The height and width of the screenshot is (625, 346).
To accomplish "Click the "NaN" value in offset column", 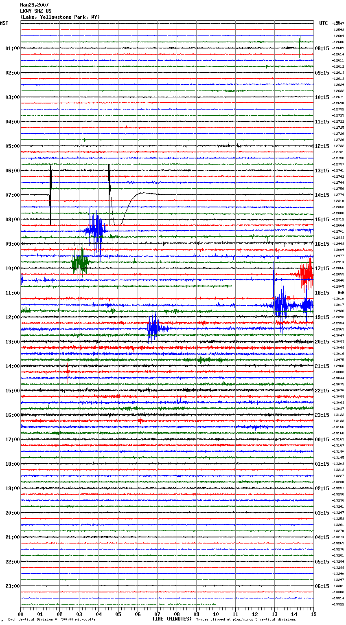I will coord(341,293).
